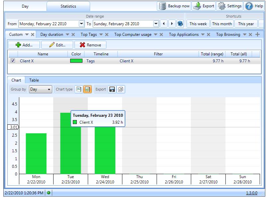267x198 pixels.
Task: Click the Sun 2/28/2010 axis label
Action: pyautogui.click(x=243, y=179)
